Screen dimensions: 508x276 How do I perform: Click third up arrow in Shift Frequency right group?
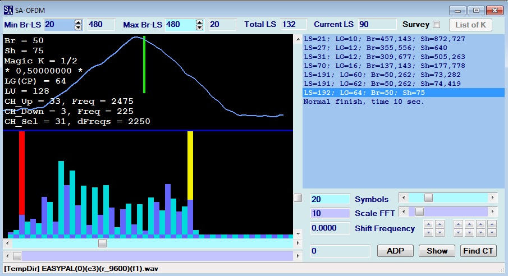coord(481,224)
